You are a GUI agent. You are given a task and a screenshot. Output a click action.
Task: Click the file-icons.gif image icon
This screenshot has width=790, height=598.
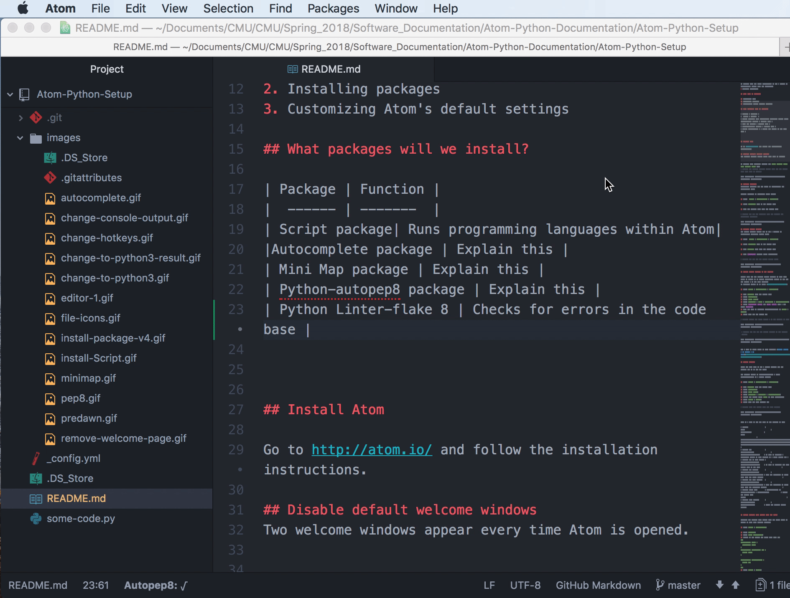(x=50, y=319)
